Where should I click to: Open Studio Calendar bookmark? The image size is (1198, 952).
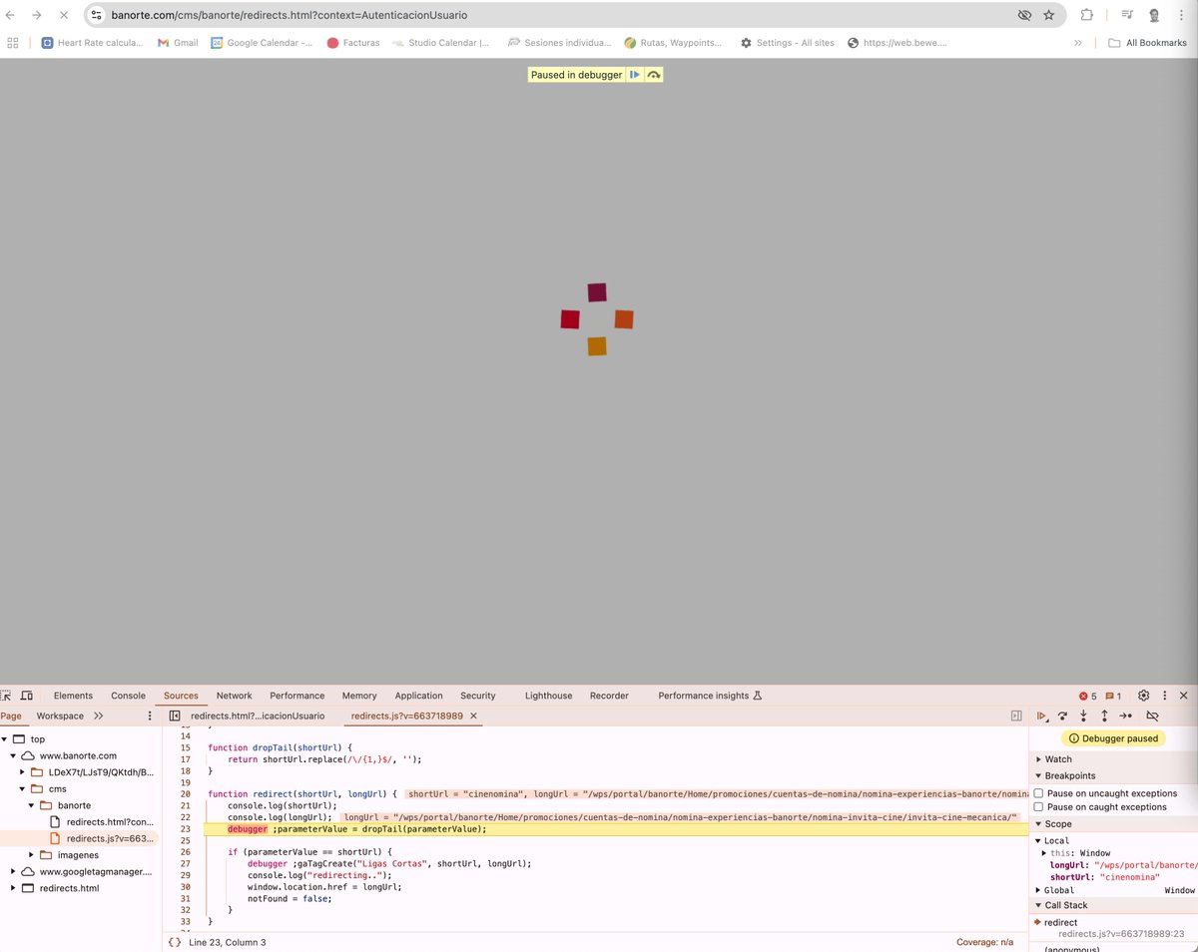(441, 43)
